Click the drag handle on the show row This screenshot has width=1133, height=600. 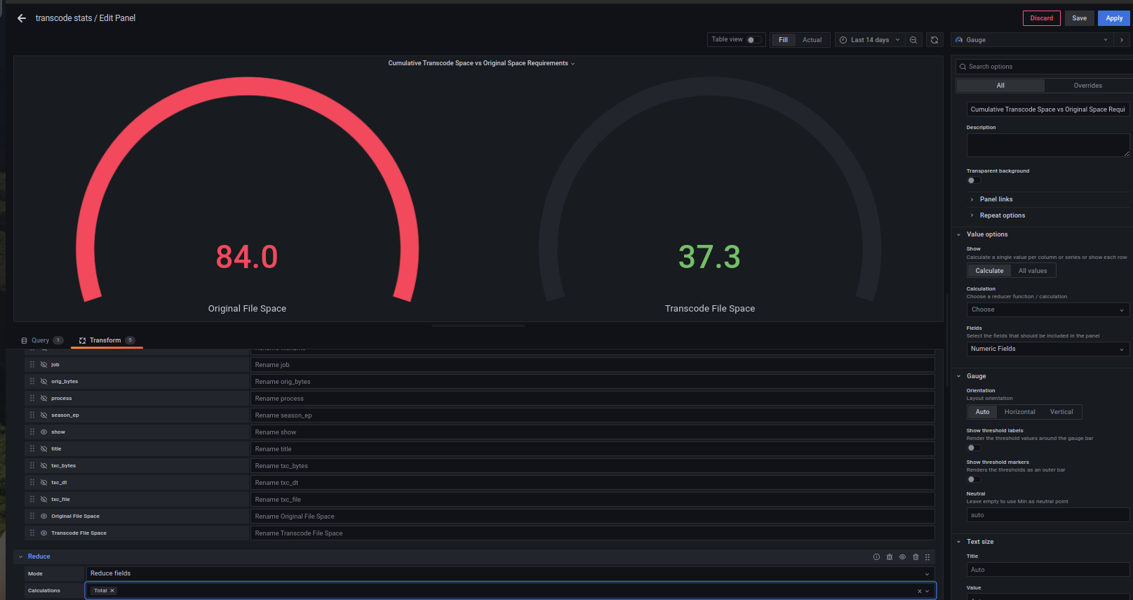[x=32, y=432]
